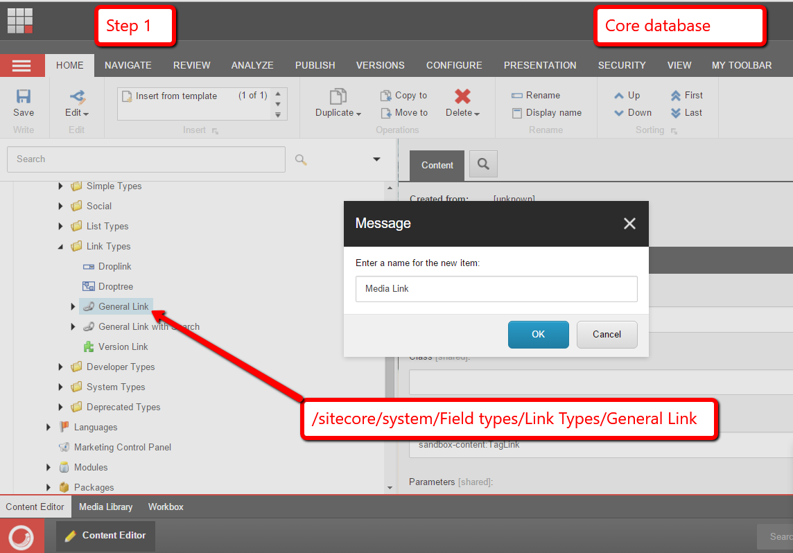The height and width of the screenshot is (553, 793).
Task: Click the Duplicate item icon
Action: [338, 96]
